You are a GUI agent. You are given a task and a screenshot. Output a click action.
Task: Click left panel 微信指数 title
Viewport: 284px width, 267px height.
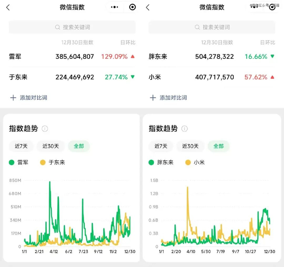pyautogui.click(x=72, y=7)
